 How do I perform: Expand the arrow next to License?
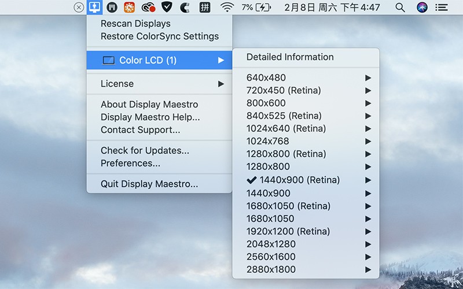[221, 84]
